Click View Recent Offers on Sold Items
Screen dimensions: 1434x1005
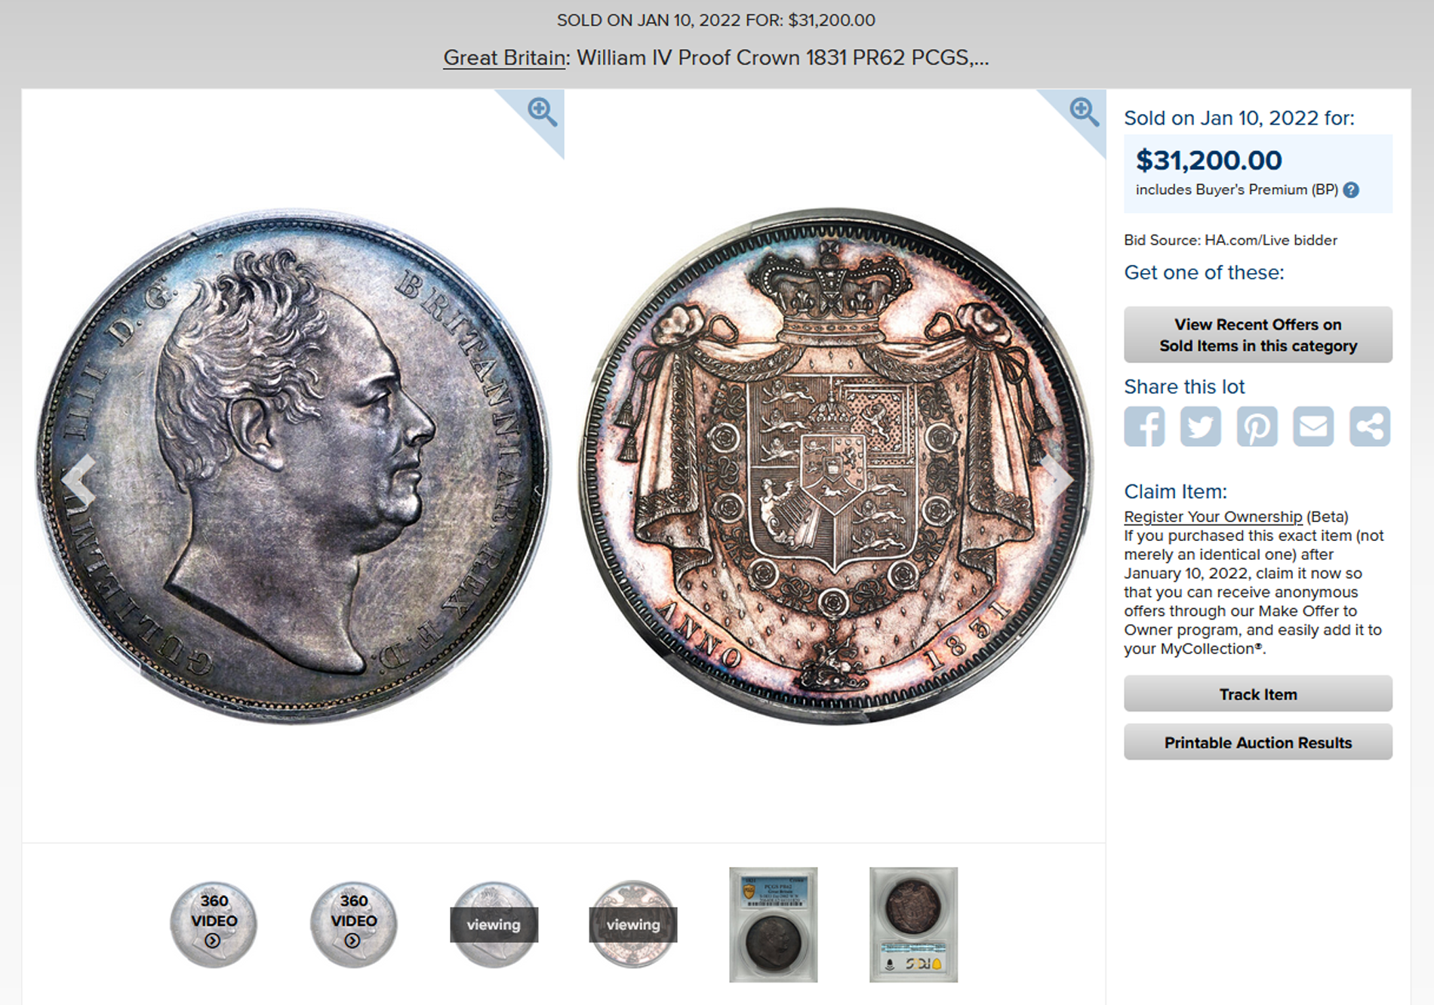click(1258, 335)
